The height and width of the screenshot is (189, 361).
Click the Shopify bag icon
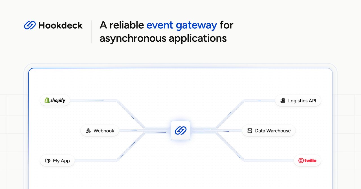point(47,100)
